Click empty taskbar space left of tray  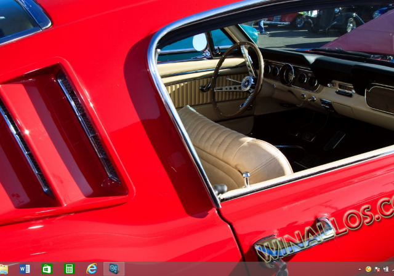pos(246,269)
